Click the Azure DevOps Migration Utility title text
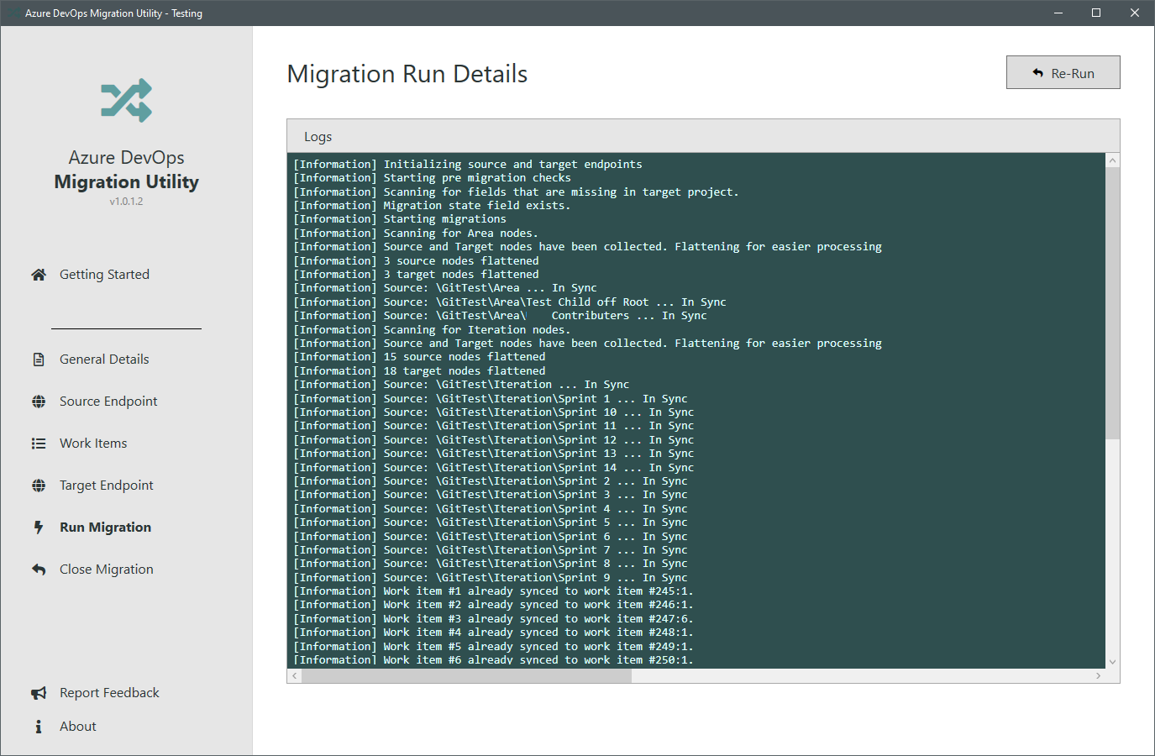The image size is (1155, 756). pyautogui.click(x=126, y=170)
